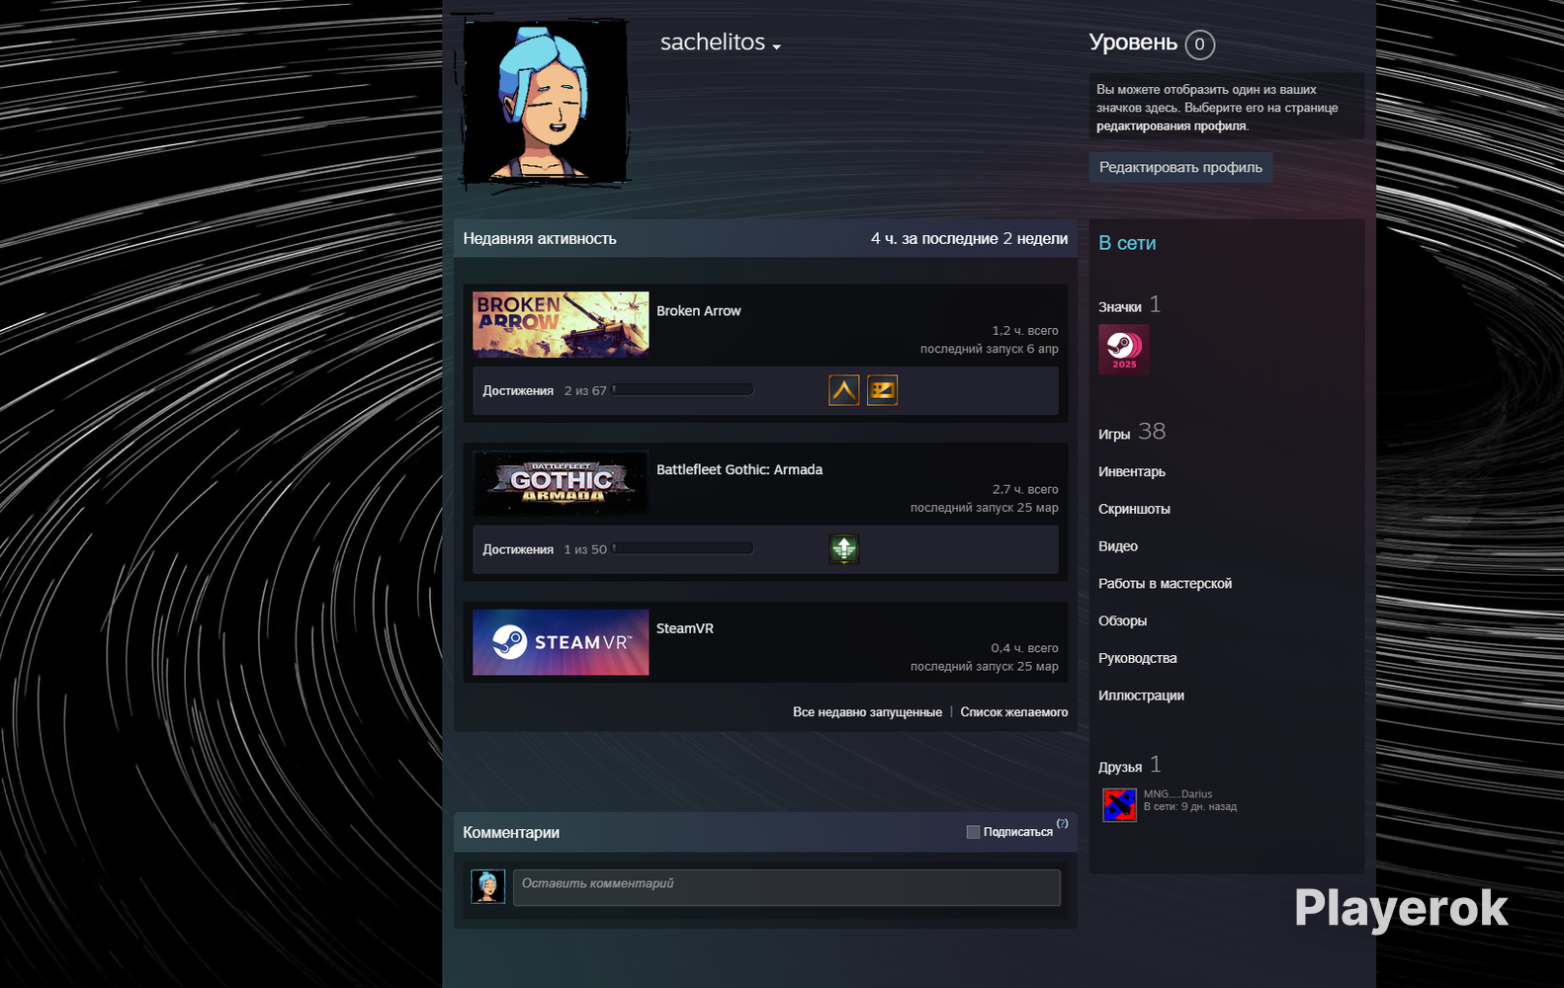Open the Battlefleet Gothic: Armada title link
Viewport: 1564px width, 988px height.
pos(739,469)
